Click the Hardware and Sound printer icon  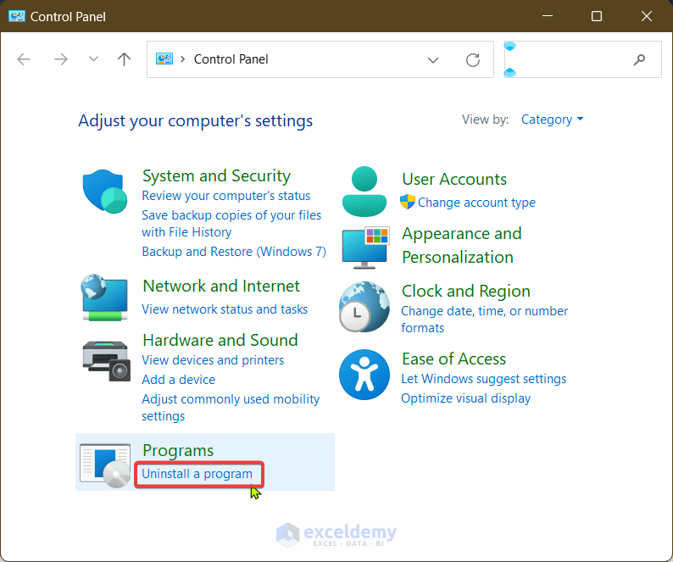coord(107,359)
